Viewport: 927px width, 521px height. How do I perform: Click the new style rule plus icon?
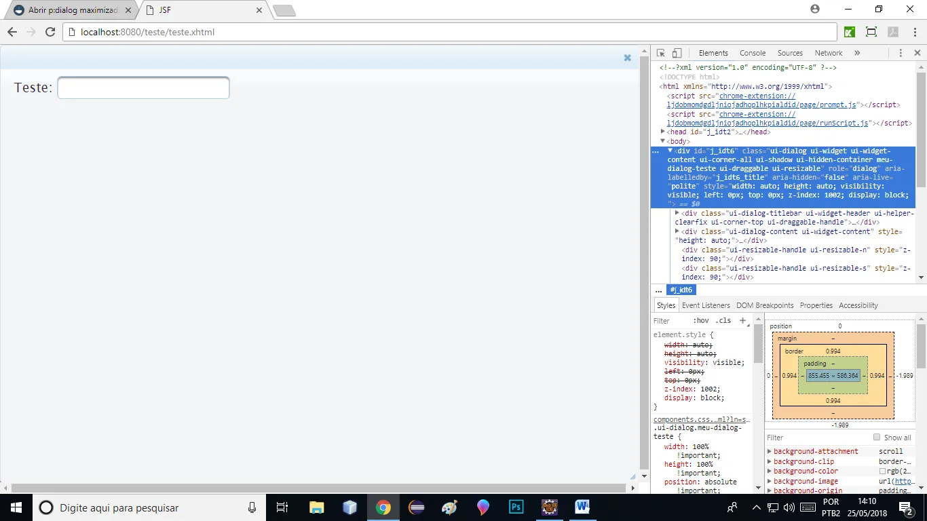point(742,320)
